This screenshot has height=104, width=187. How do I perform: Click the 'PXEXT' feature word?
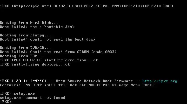148,85
